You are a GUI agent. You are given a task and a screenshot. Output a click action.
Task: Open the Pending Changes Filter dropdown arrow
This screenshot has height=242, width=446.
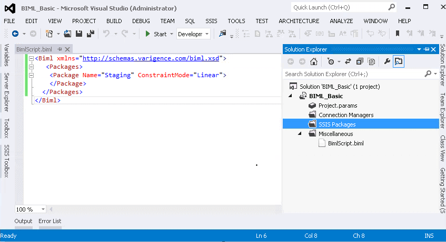[339, 61]
